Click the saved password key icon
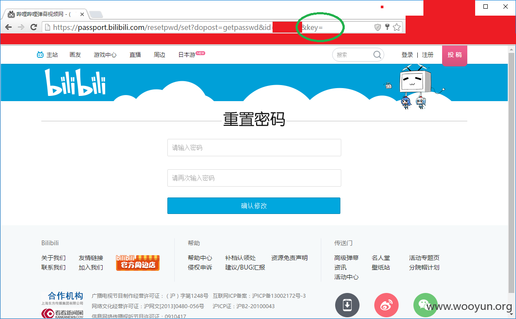The image size is (516, 319). 387,27
